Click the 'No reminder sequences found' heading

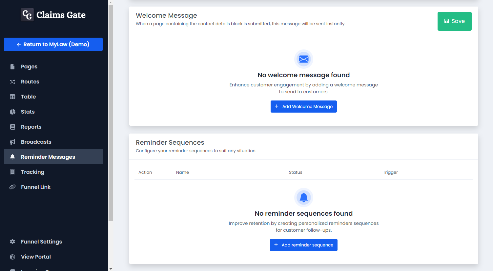click(x=304, y=213)
